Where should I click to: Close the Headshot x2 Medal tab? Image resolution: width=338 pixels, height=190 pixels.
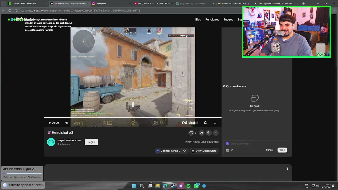click(88, 4)
